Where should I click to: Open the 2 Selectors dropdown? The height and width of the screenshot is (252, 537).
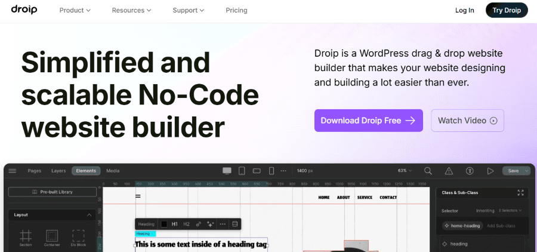coord(510,211)
